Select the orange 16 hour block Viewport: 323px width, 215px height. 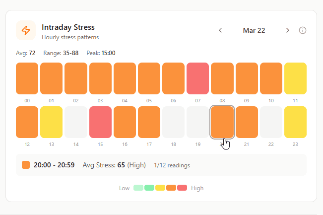coord(125,122)
